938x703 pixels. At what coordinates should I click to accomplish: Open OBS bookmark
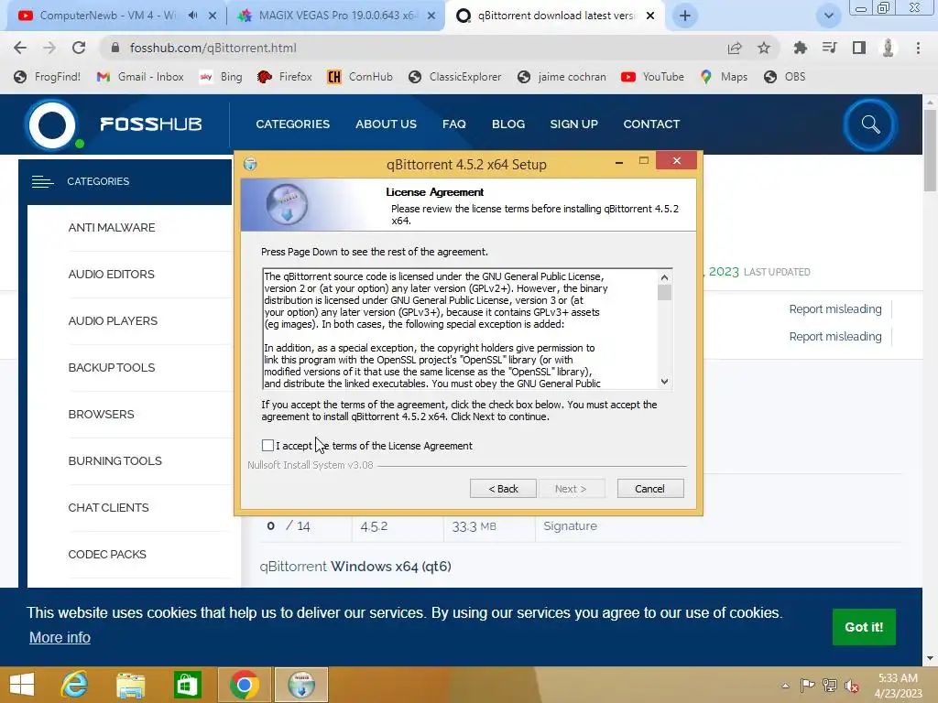785,77
